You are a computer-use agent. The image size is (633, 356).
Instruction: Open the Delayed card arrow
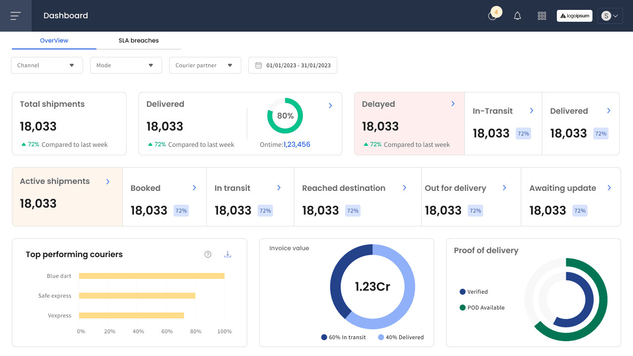(452, 103)
